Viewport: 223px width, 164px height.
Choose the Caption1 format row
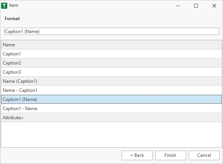pyautogui.click(x=111, y=54)
